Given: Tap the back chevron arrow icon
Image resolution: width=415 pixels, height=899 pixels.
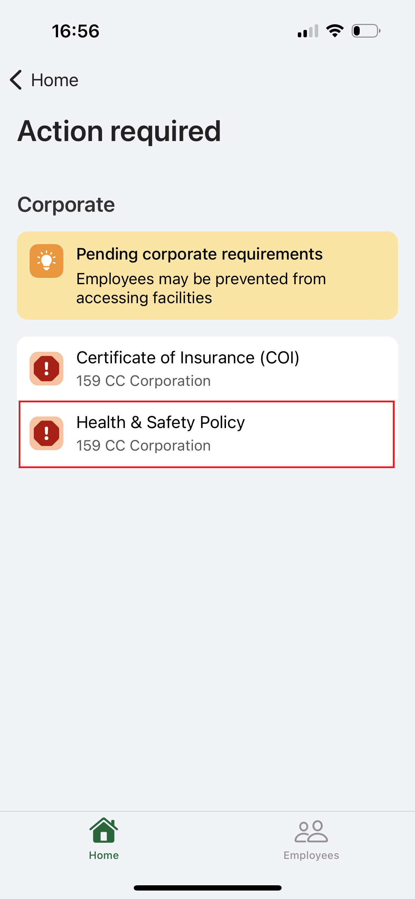Looking at the screenshot, I should [16, 80].
